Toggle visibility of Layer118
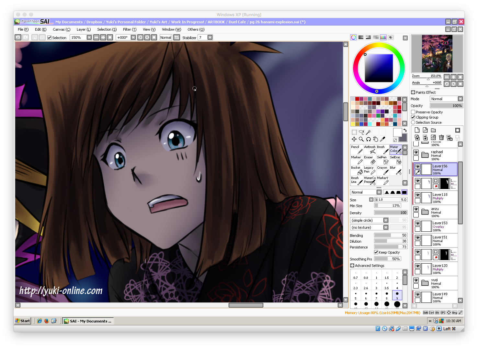 pyautogui.click(x=418, y=195)
